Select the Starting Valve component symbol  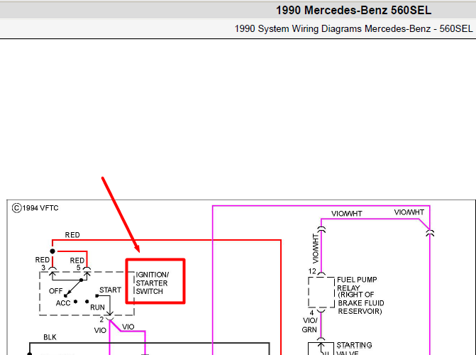tap(321, 349)
